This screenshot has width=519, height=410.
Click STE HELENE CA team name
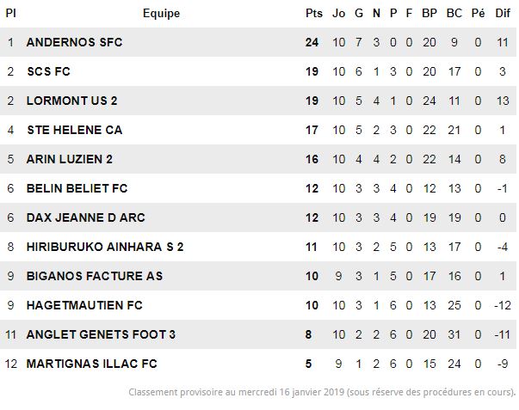click(x=75, y=130)
